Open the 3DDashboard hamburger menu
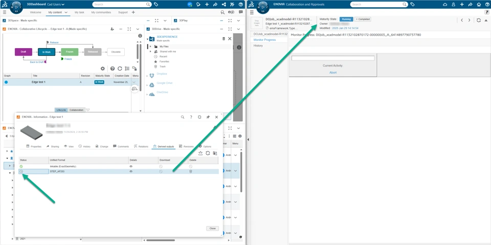This screenshot has width=491, height=245. coord(5,12)
